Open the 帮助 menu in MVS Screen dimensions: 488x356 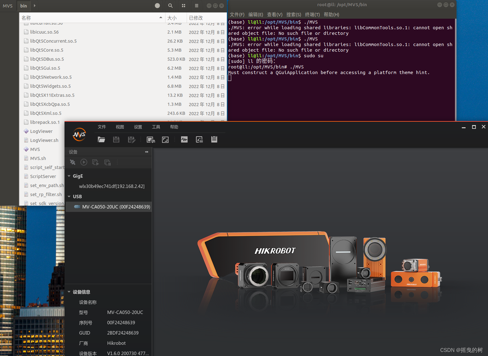(x=174, y=127)
